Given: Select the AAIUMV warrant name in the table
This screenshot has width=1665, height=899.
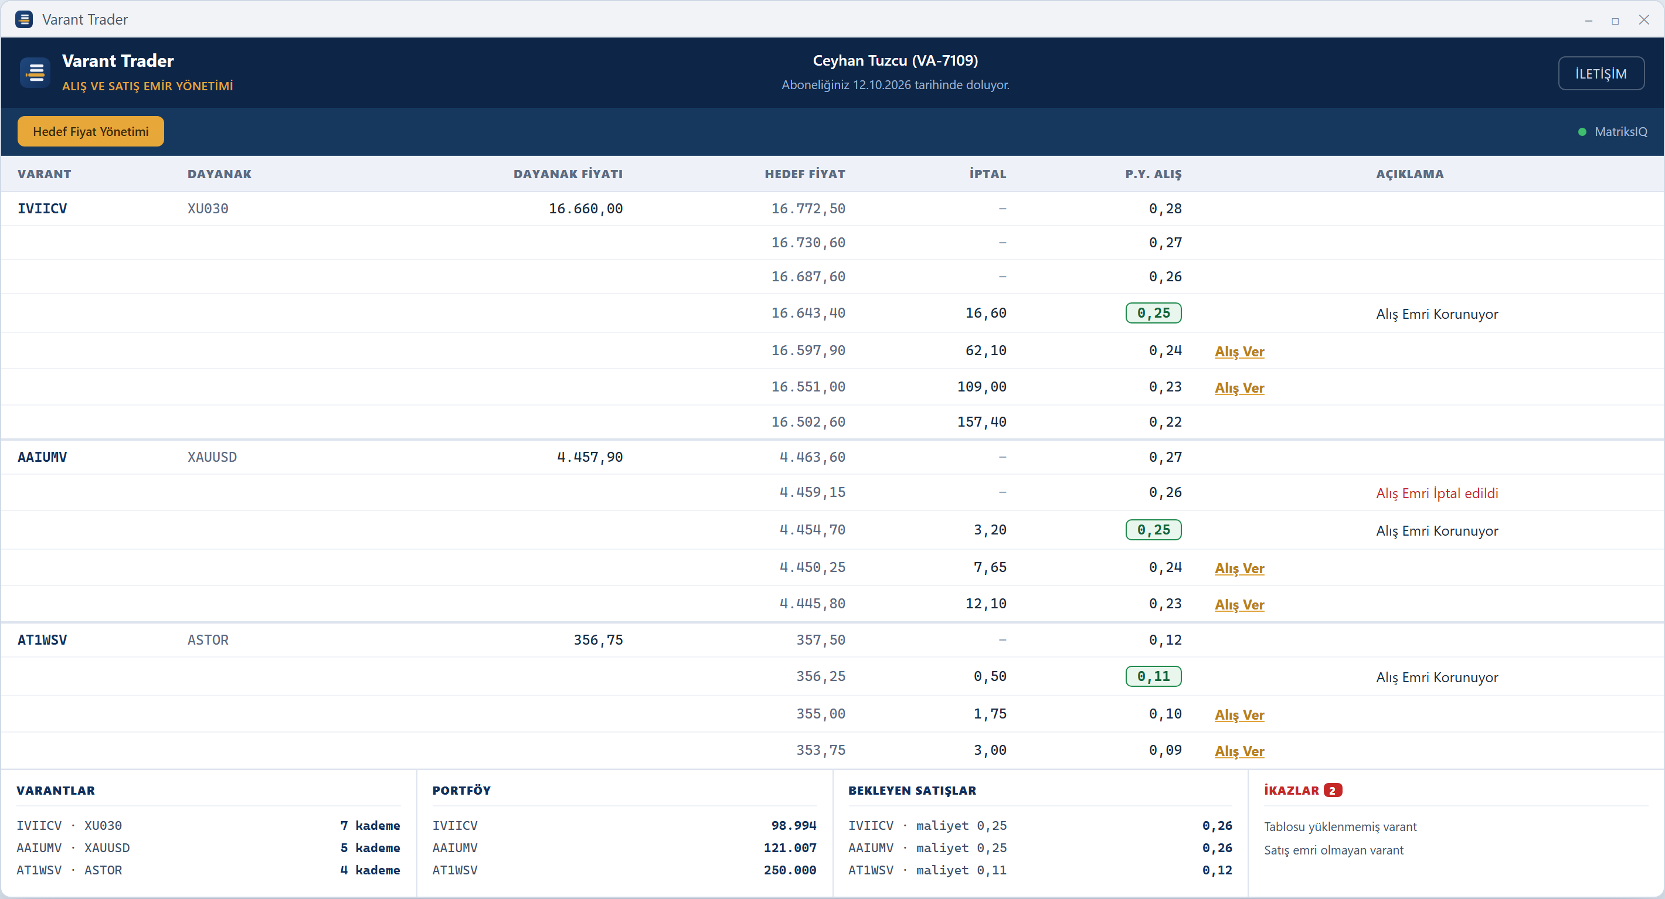Looking at the screenshot, I should point(42,457).
